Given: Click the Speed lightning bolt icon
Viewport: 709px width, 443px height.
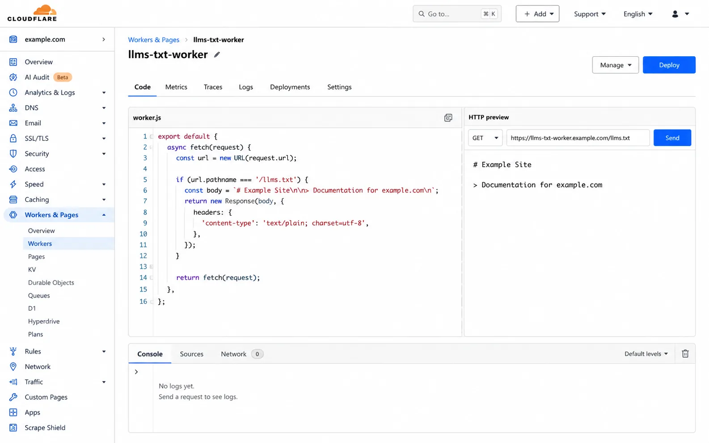Looking at the screenshot, I should pos(13,184).
